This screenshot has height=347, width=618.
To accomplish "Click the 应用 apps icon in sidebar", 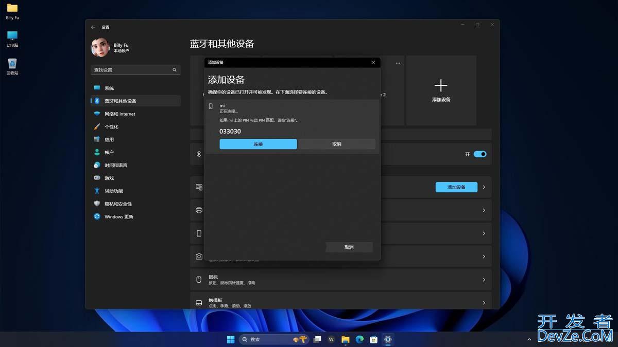I will [x=97, y=139].
